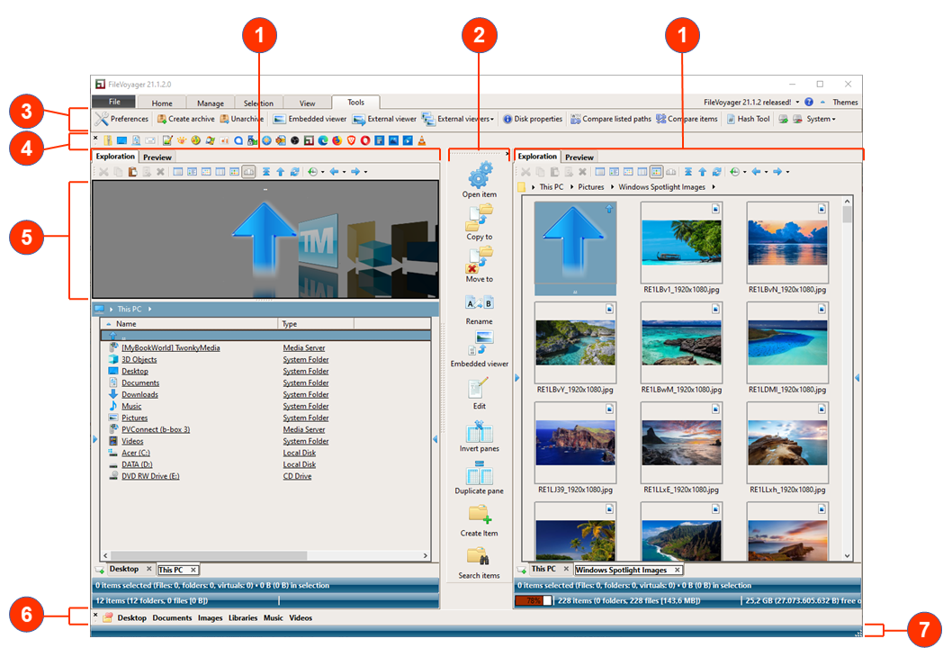The height and width of the screenshot is (648, 952).
Task: Open the Documents shortcut in the favorites bar
Action: [x=172, y=618]
